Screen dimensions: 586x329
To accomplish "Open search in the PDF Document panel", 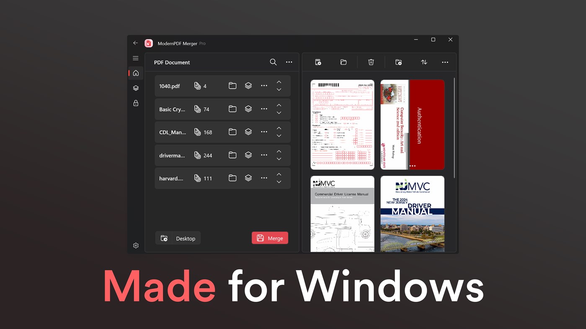I will click(273, 62).
